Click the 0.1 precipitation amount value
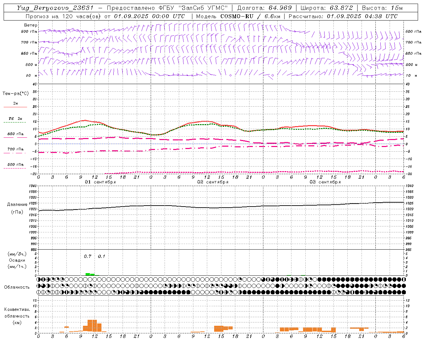423x339 pixels. point(101,256)
